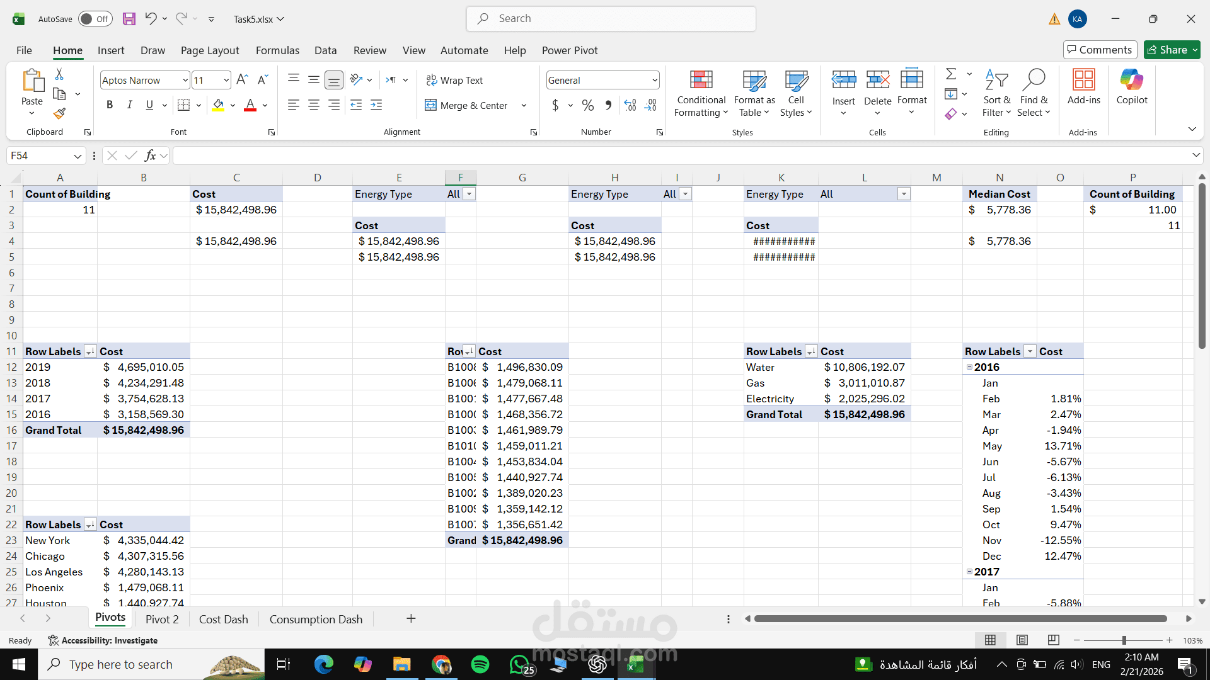The height and width of the screenshot is (680, 1210).
Task: Open the General number format dropdown
Action: [655, 81]
